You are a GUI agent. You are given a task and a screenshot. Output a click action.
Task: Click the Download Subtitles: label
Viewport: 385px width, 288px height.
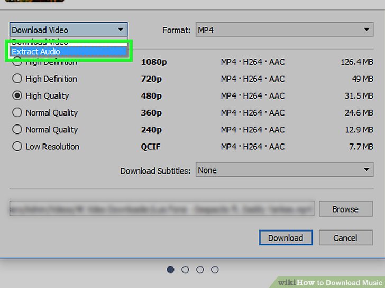[x=155, y=171]
